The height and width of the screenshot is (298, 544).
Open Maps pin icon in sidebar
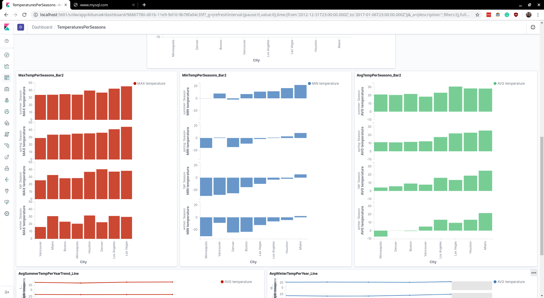click(7, 100)
